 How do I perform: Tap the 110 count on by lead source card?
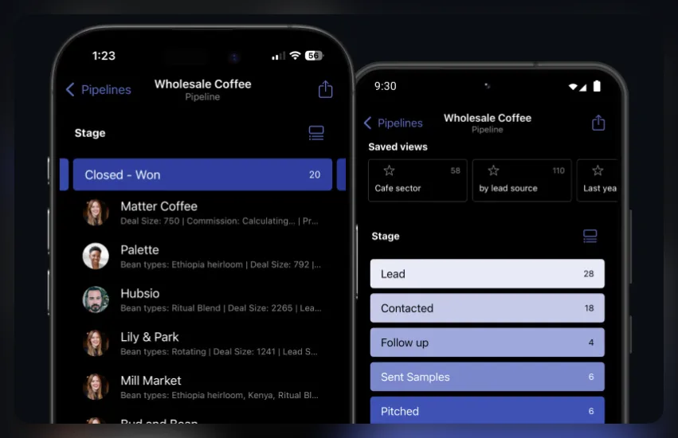click(x=558, y=170)
